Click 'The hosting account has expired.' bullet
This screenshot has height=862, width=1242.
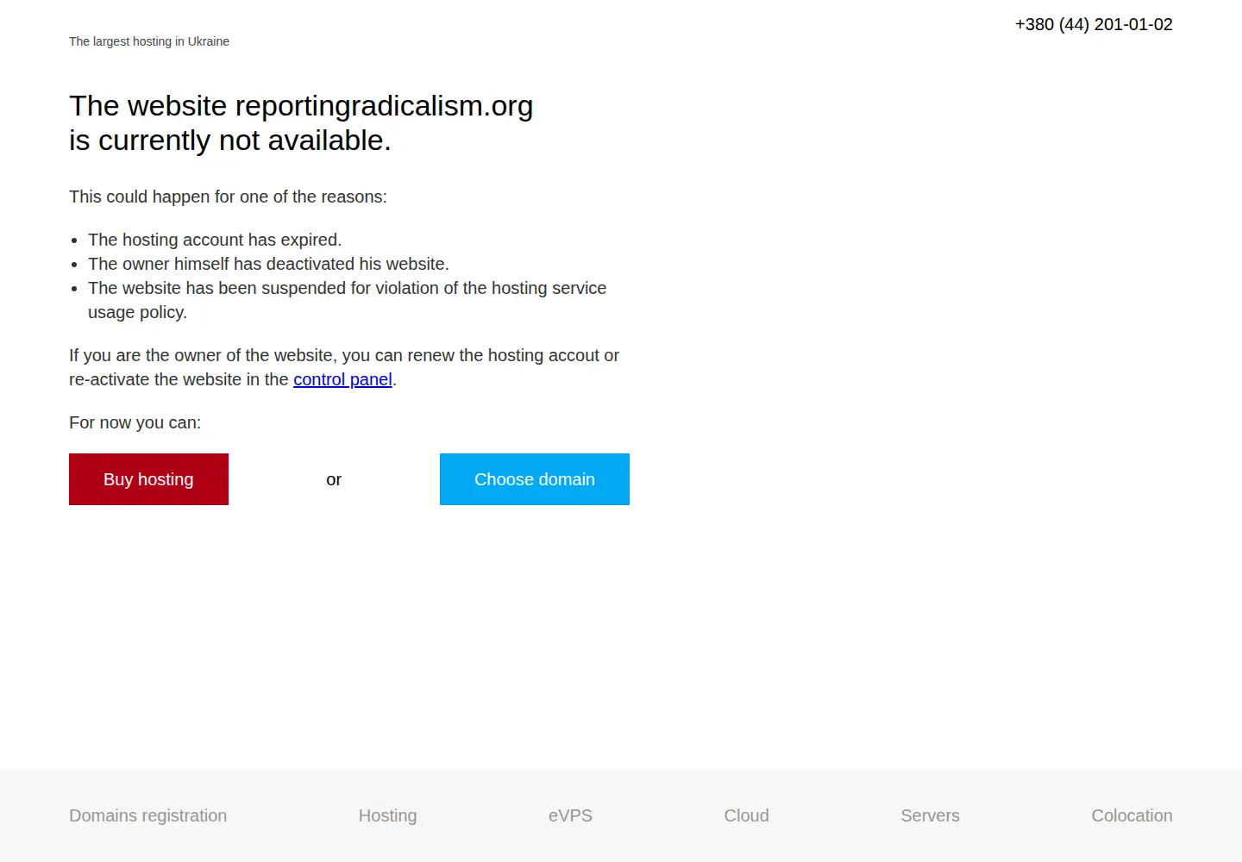(x=215, y=240)
